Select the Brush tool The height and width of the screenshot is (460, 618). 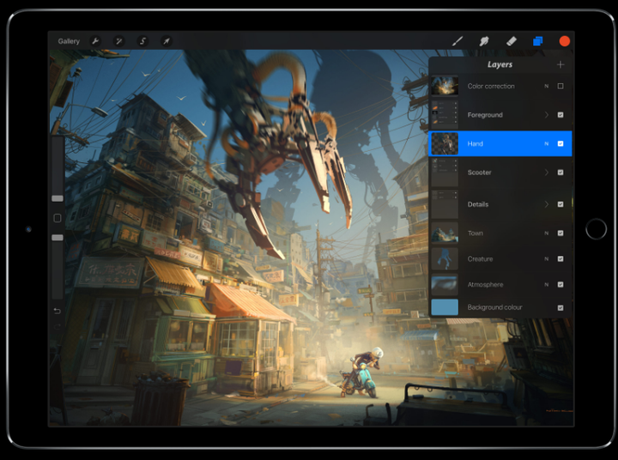[457, 41]
